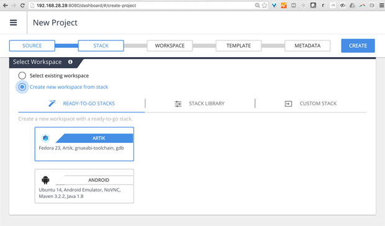This screenshot has width=385, height=226.
Task: Select the ANDROID stack card
Action: point(84,186)
